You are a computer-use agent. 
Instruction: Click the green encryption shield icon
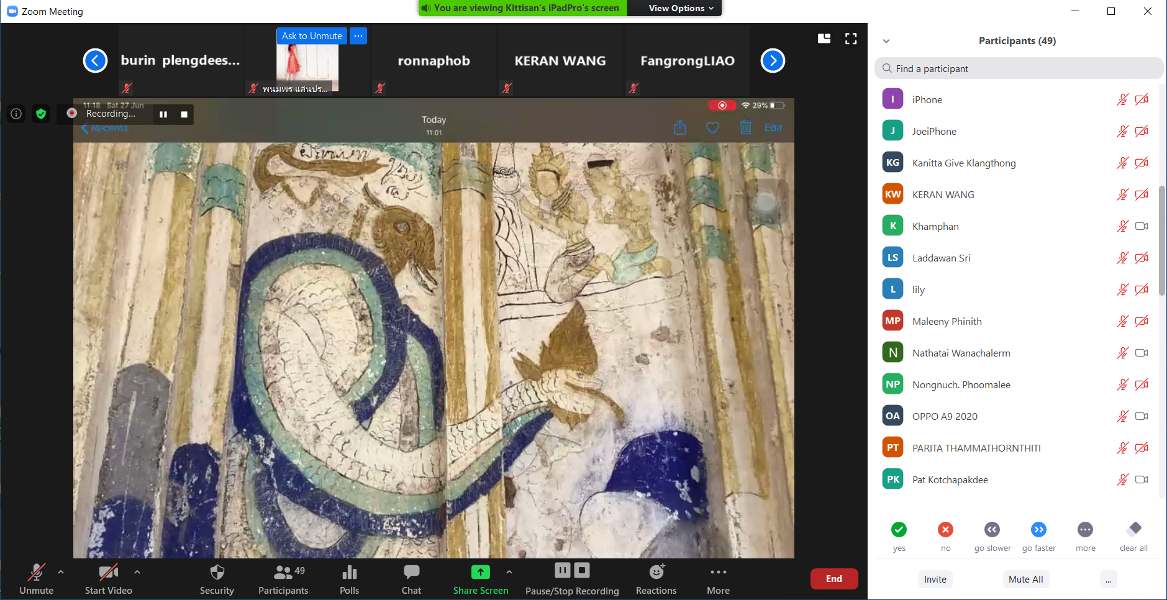(41, 114)
